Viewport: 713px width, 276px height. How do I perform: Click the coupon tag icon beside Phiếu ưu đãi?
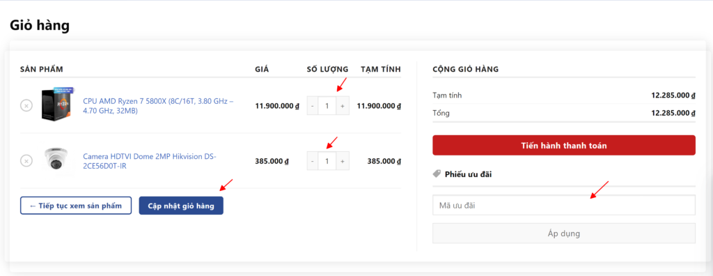[x=437, y=174]
